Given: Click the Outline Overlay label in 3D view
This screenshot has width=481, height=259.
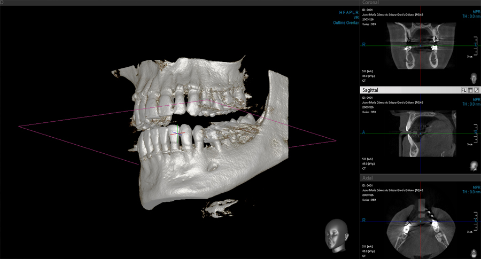Looking at the screenshot, I should pyautogui.click(x=346, y=23).
